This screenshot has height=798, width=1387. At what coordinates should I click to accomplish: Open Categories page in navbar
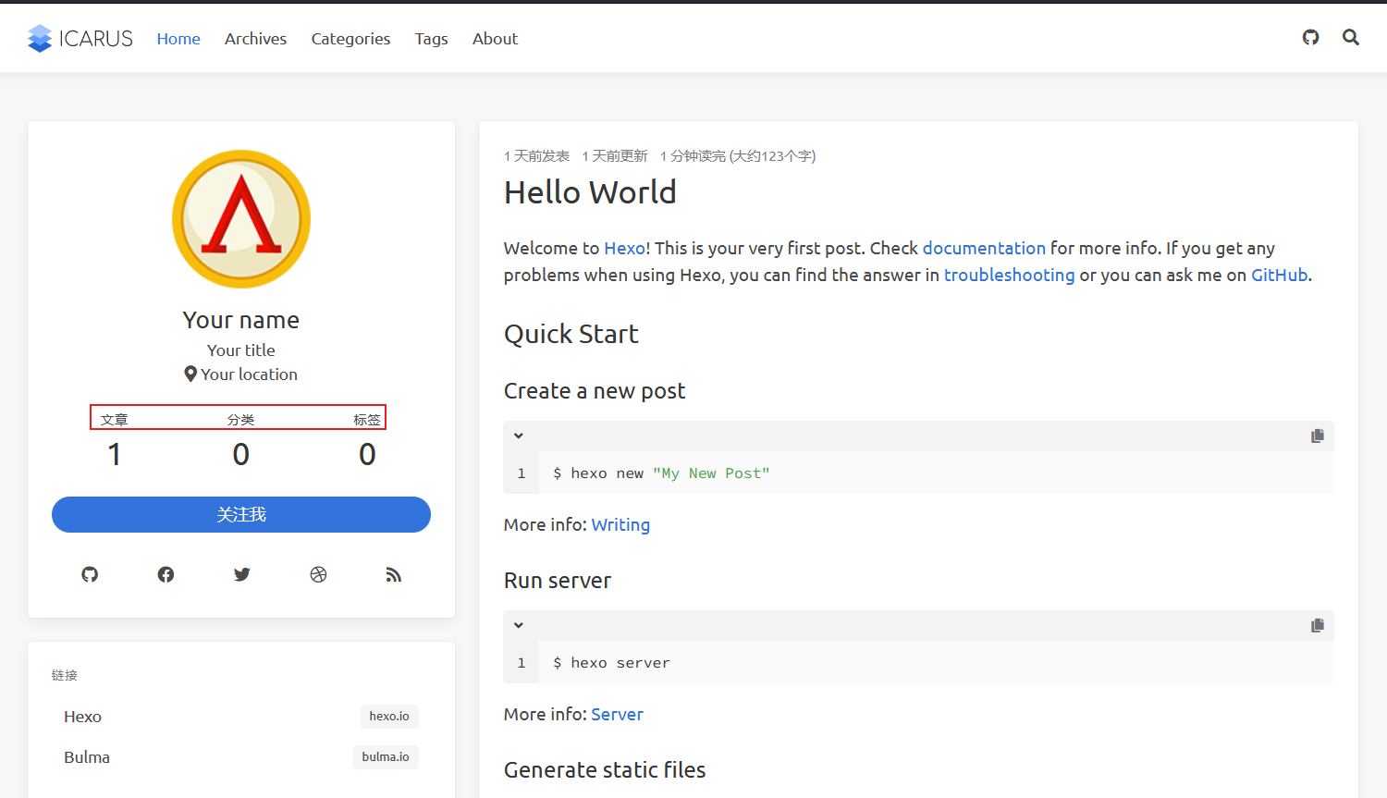click(x=350, y=39)
